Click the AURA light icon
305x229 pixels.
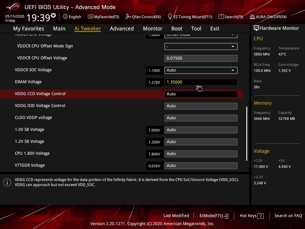pyautogui.click(x=252, y=17)
